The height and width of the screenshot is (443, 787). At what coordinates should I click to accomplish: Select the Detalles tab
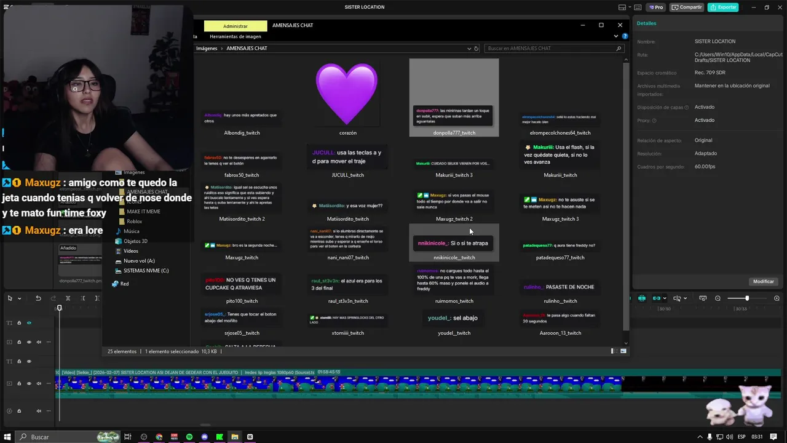tap(646, 23)
